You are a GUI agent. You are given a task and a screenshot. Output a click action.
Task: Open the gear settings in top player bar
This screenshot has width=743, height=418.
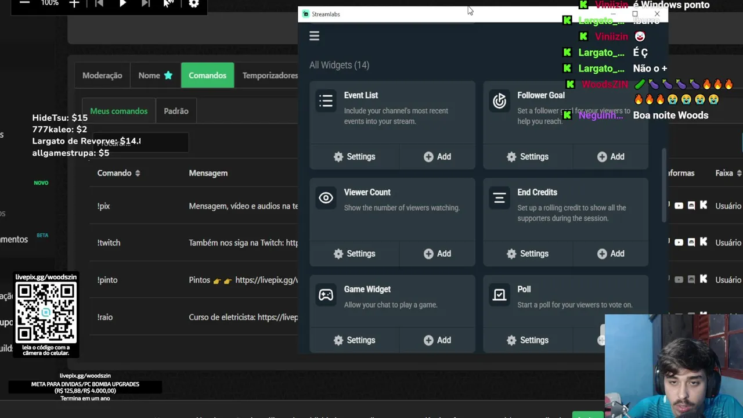[194, 4]
